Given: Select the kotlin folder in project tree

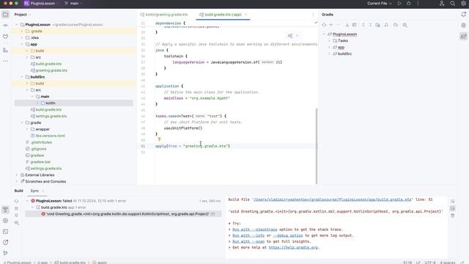Looking at the screenshot, I should click(x=51, y=103).
